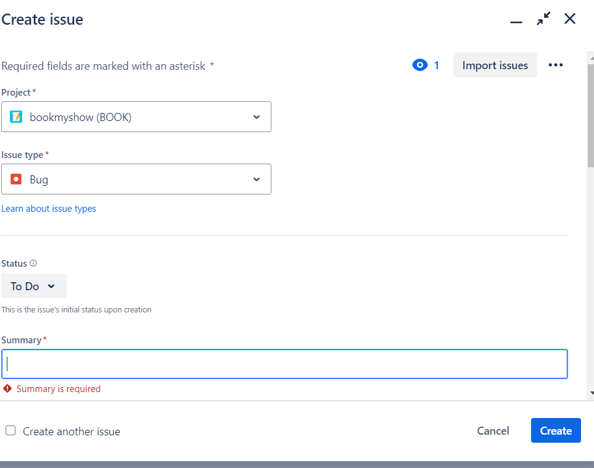
Task: Close the Create issue dialog
Action: 570,19
